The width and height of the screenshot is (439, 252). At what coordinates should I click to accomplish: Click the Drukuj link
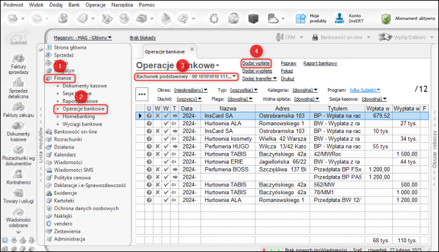[x=288, y=78]
